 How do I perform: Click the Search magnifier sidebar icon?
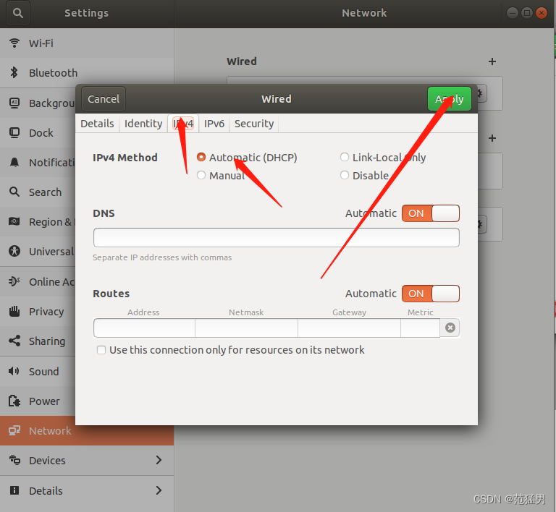[14, 192]
